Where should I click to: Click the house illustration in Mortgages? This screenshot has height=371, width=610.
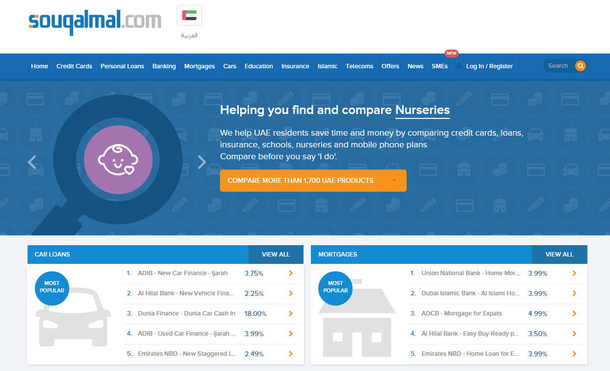(x=358, y=317)
